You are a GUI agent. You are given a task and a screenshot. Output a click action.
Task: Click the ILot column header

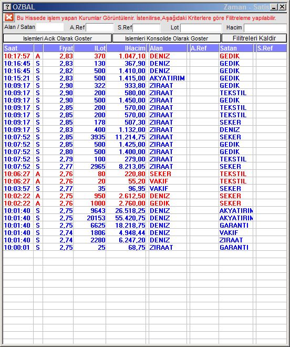pyautogui.click(x=90, y=48)
